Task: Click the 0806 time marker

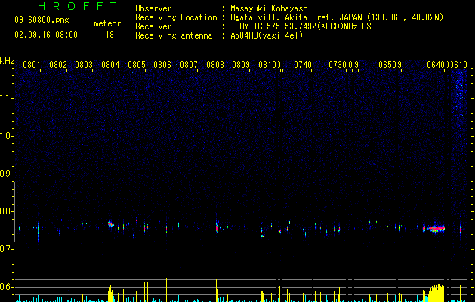Action: coord(162,65)
